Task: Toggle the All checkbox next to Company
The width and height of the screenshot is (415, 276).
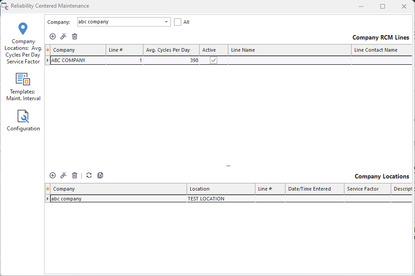Action: [178, 22]
